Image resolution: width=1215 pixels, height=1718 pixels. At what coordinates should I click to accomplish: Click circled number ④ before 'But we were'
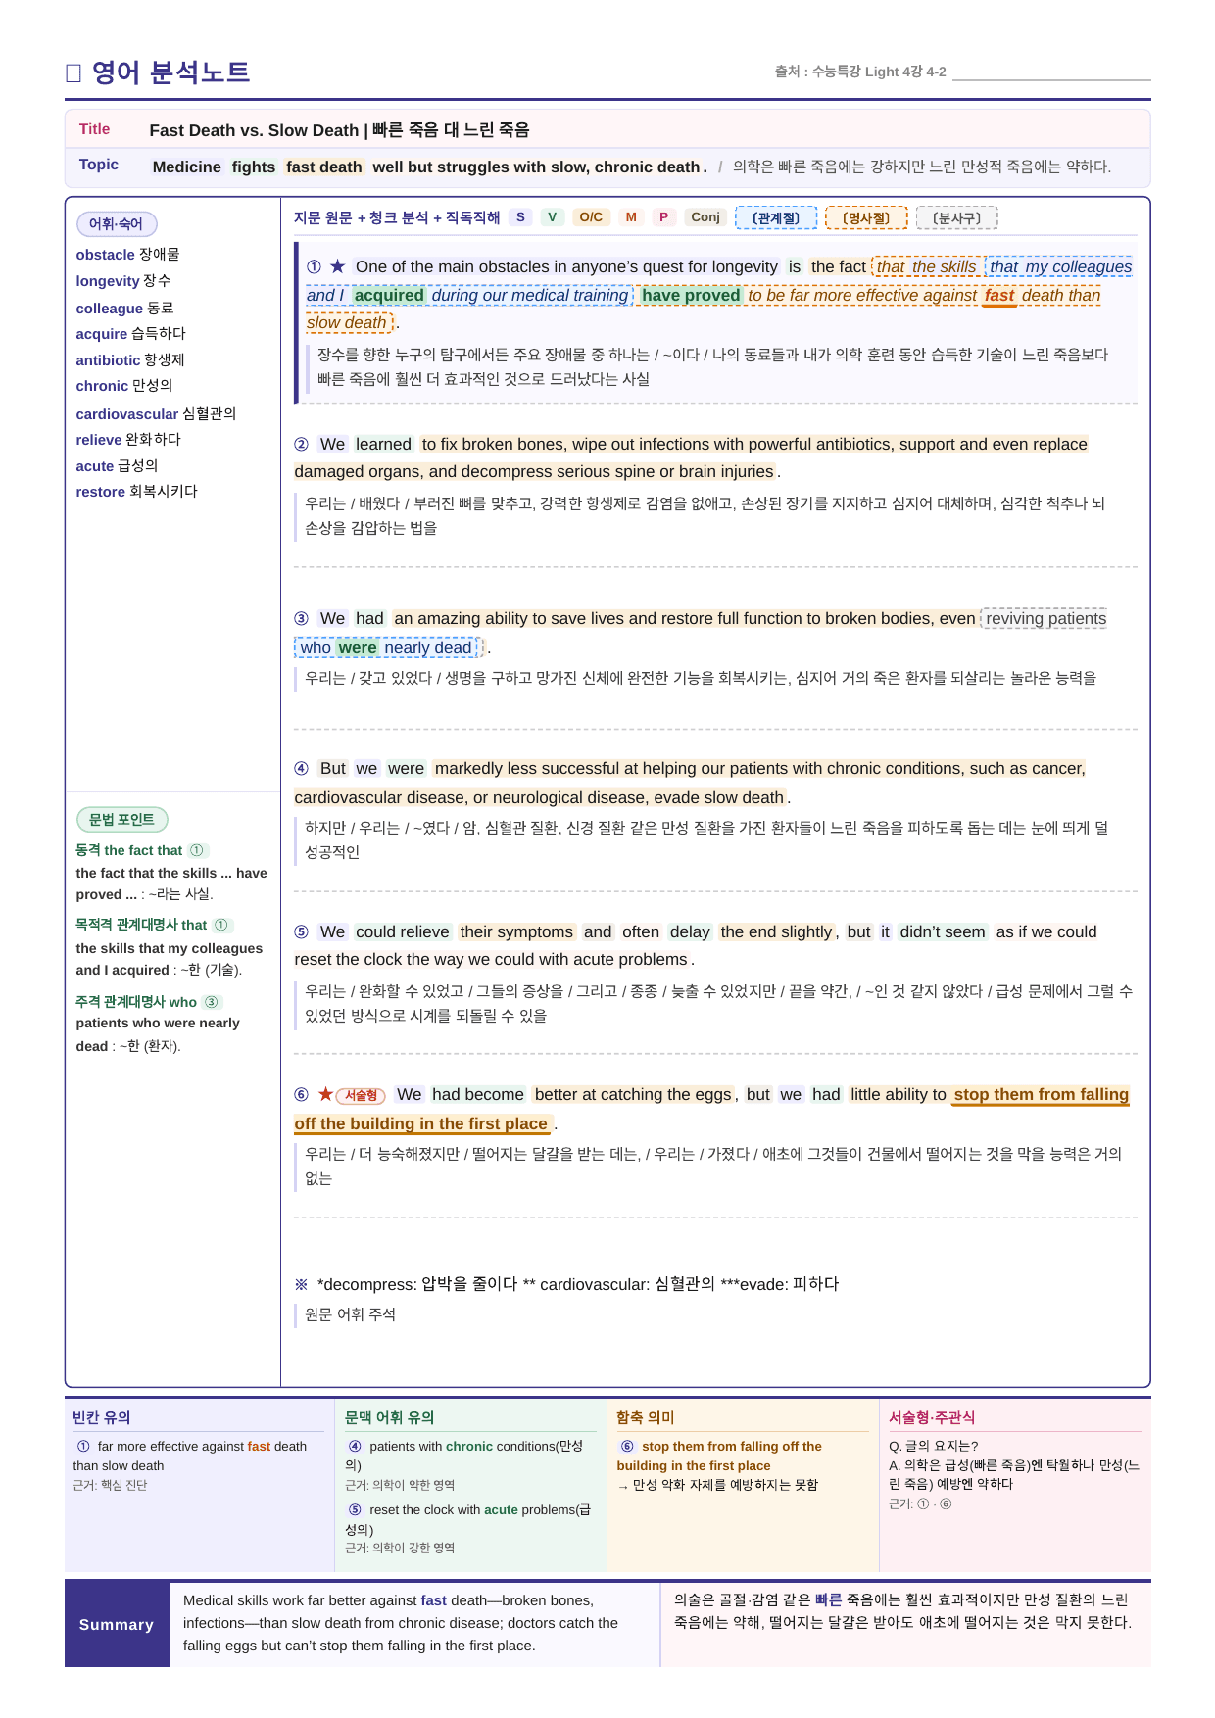[x=301, y=769]
